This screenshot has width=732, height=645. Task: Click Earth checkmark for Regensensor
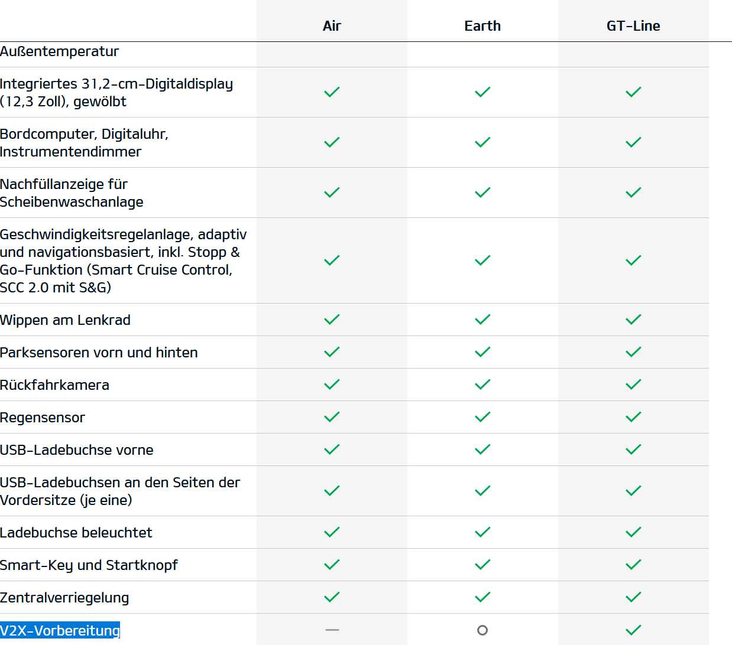coord(482,417)
